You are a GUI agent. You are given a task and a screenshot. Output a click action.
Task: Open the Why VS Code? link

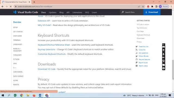point(45,25)
